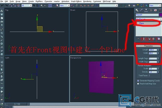Click the Select and Manipulate icon
The image size is (162, 108).
pyautogui.click(x=77, y=5)
